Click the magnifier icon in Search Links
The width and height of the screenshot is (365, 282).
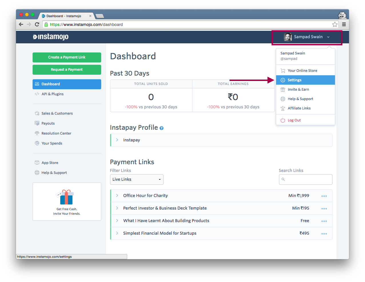tap(283, 179)
